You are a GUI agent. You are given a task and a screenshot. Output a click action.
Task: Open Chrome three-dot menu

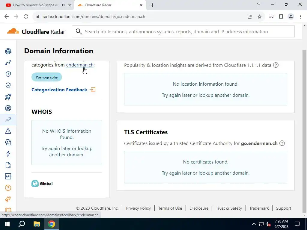pos(300,17)
